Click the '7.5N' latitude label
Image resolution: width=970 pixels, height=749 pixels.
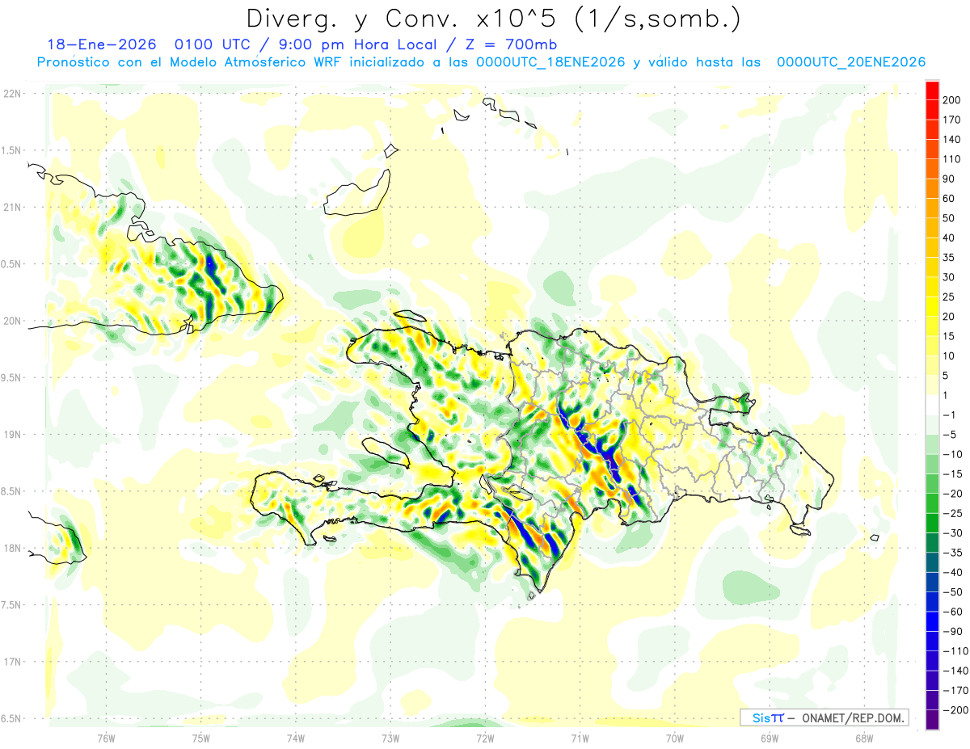click(12, 604)
